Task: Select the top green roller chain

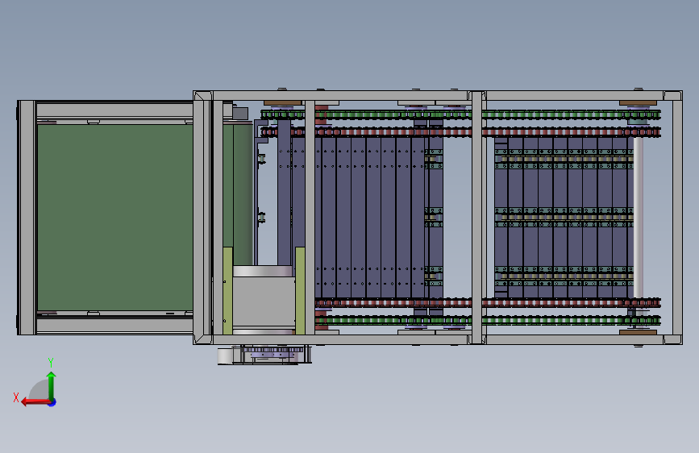Action: click(460, 114)
